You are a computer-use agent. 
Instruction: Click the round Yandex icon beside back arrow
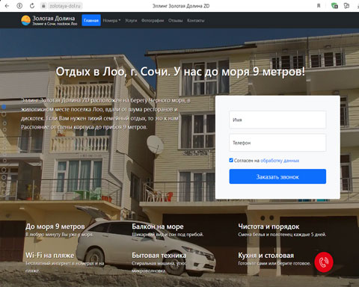[x=19, y=6]
